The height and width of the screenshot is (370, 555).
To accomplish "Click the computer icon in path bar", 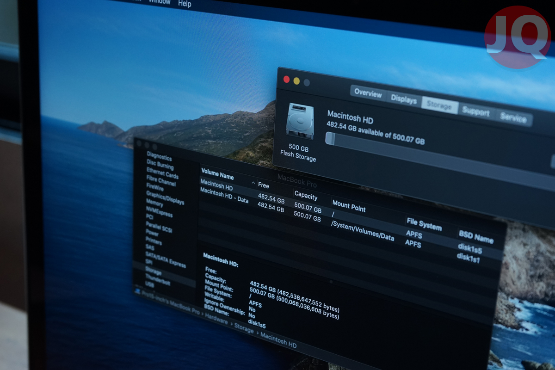I will (138, 290).
